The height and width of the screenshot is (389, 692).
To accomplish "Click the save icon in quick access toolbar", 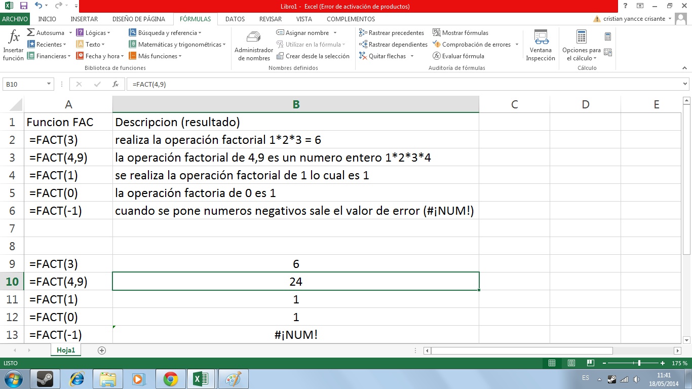I will [x=24, y=6].
